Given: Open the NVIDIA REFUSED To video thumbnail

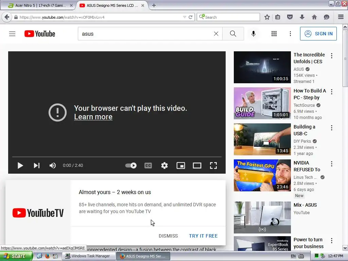Looking at the screenshot, I should click(x=262, y=175).
